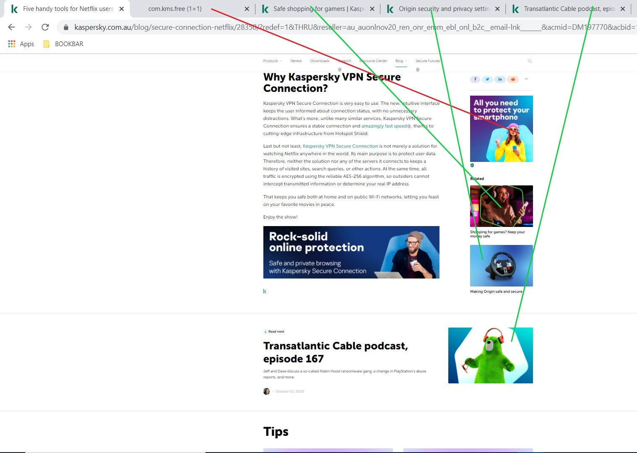This screenshot has height=453, width=637.
Task: Expand the Blog navigation dropdown
Action: (401, 61)
